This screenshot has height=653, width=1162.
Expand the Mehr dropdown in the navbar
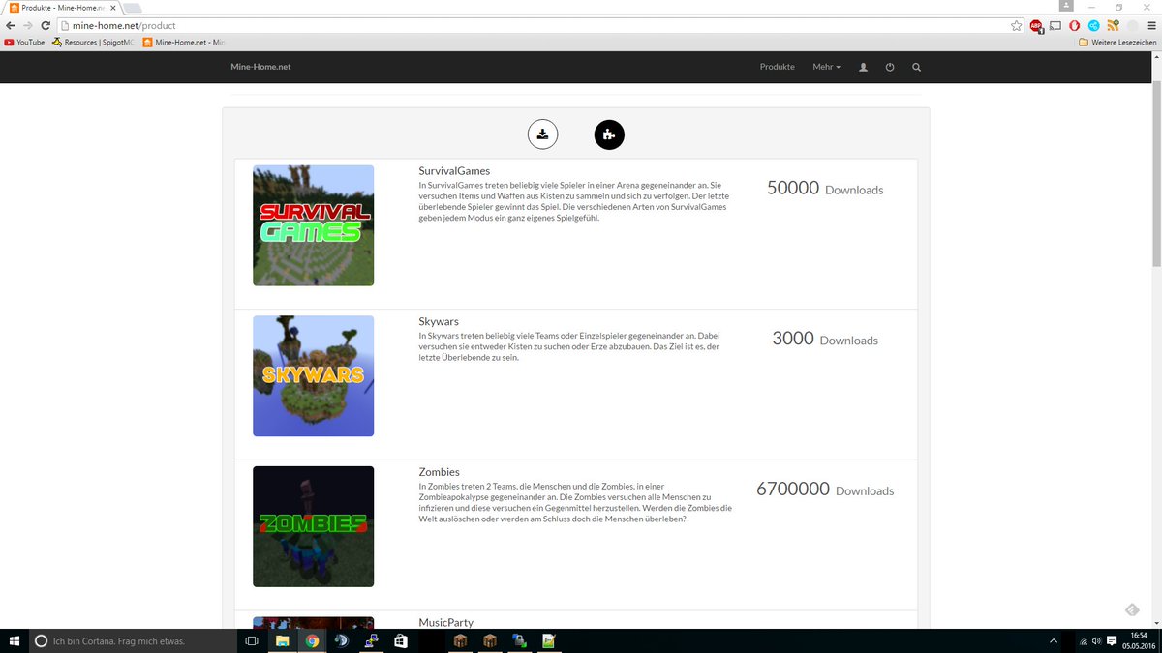(827, 67)
